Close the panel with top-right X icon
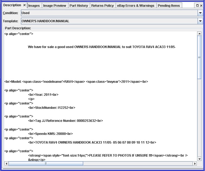Viewport: 205px width, 171px height. pyautogui.click(x=201, y=5)
